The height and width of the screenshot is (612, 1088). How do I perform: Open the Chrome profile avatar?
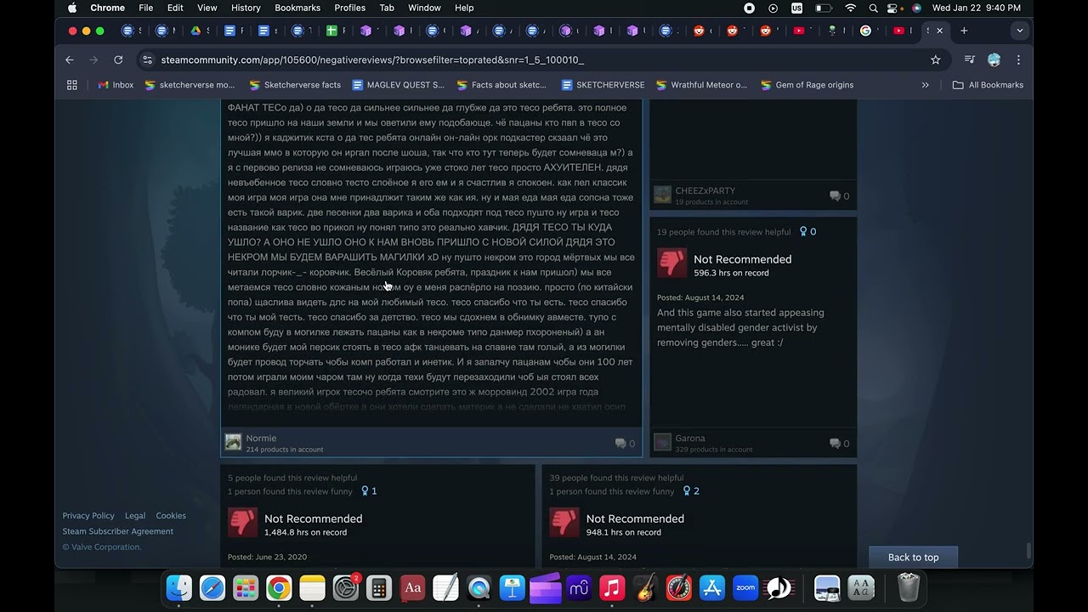tap(994, 59)
